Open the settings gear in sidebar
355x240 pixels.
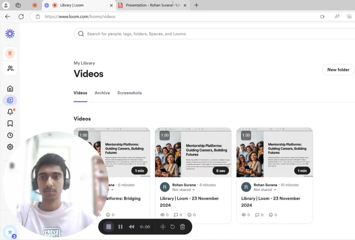click(x=10, y=147)
